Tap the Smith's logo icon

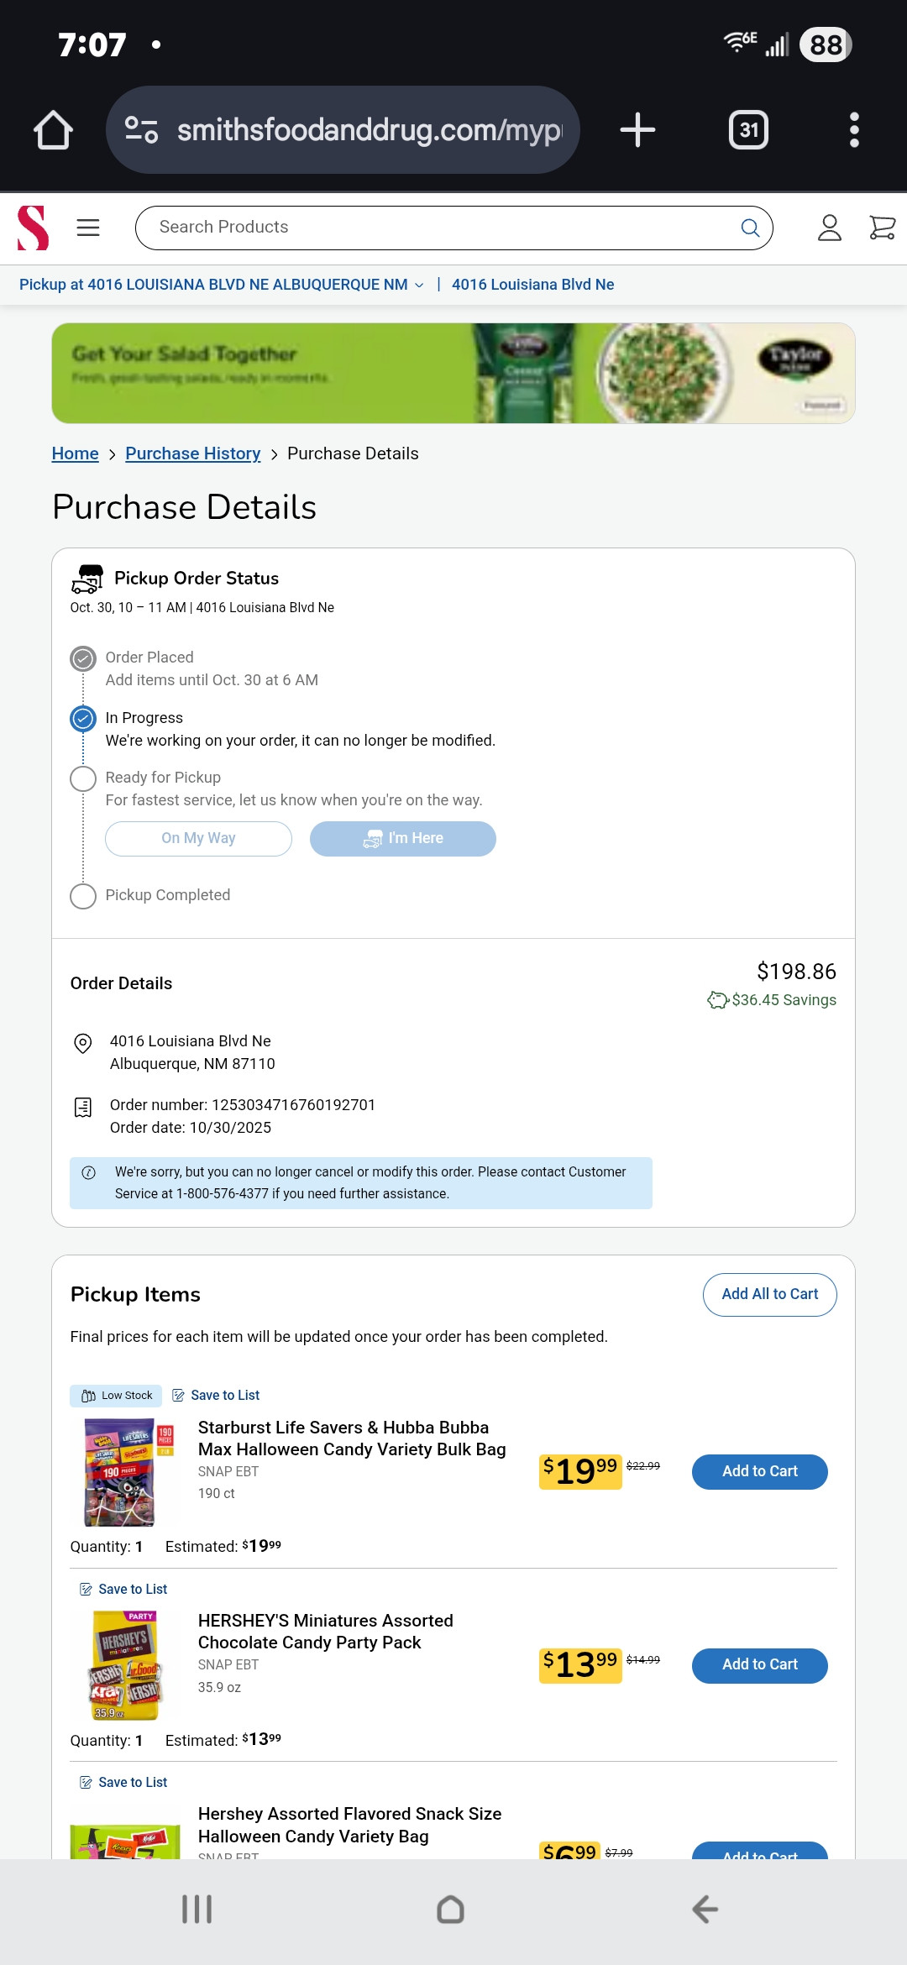[x=34, y=228]
